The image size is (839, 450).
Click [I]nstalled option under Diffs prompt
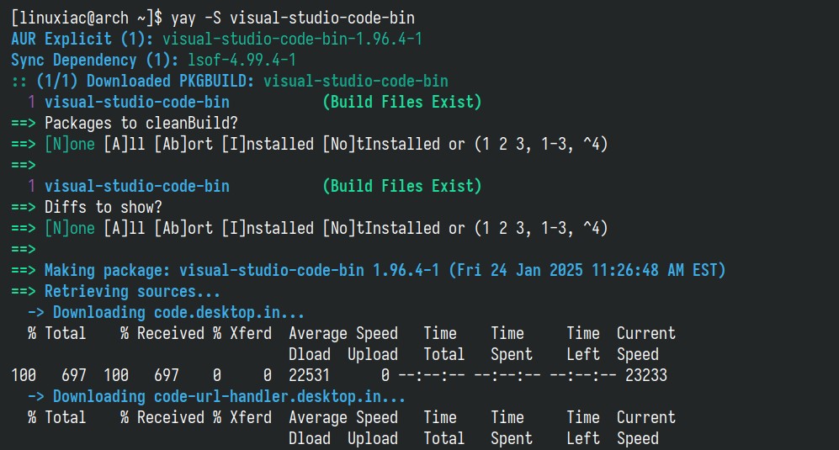(x=268, y=228)
